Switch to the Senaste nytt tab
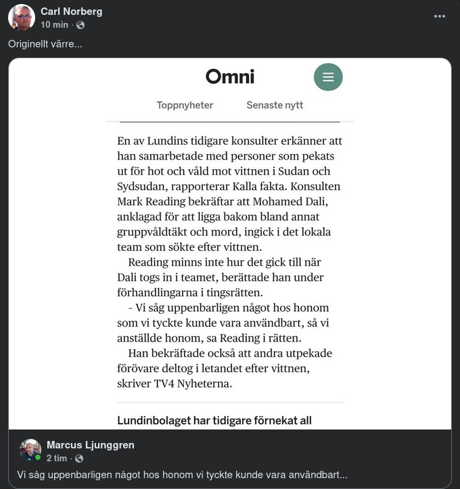The image size is (460, 489). tap(275, 105)
